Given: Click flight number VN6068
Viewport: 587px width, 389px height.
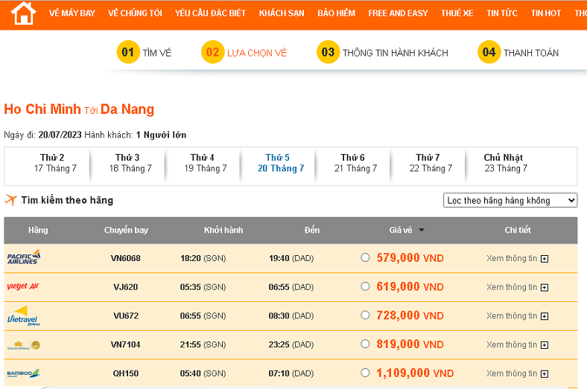Looking at the screenshot, I should coord(126,258).
